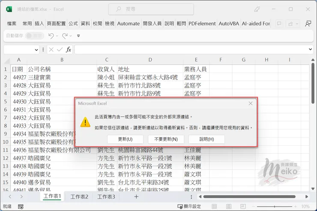The image size is (317, 211).
Task: Go to previous sheet with left arrow
Action: coord(10,196)
